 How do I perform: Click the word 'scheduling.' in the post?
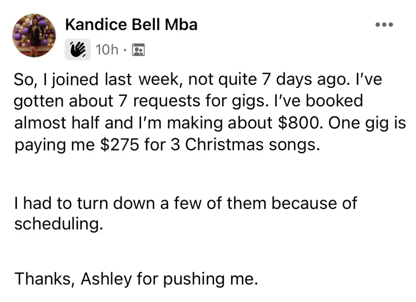click(59, 224)
